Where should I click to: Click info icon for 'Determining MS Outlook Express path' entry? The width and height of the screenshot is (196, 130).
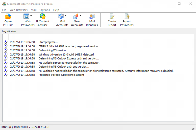click(x=5, y=58)
